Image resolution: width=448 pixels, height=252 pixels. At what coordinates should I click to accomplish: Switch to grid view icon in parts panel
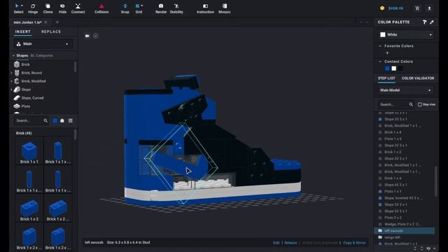click(x=70, y=120)
